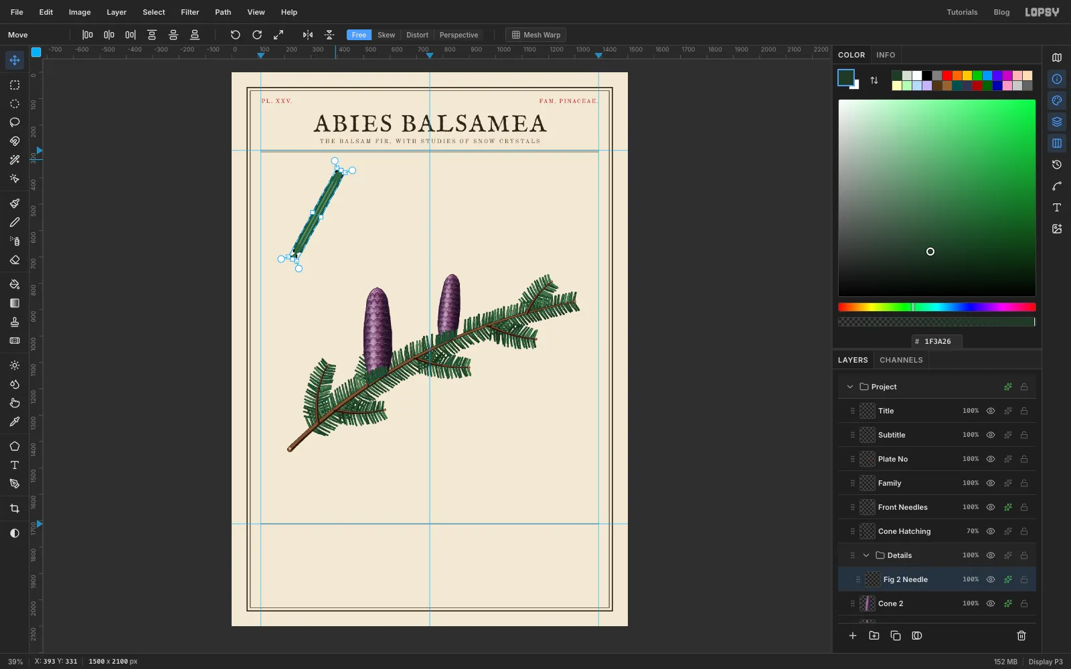Click the Mesh Warp button
Viewport: 1071px width, 669px height.
[536, 35]
